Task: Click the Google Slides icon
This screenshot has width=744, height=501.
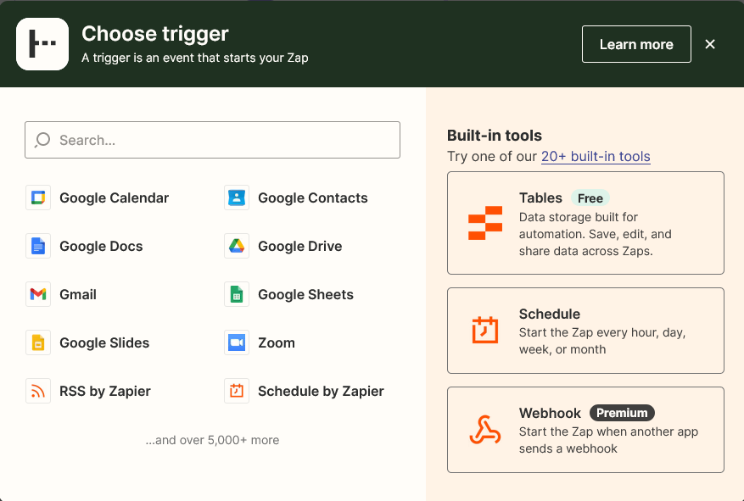Action: click(38, 342)
